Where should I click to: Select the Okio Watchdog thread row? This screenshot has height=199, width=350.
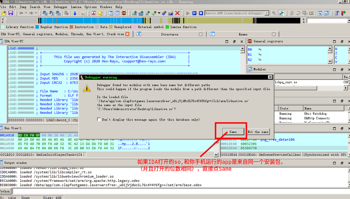pyautogui.click(x=311, y=113)
